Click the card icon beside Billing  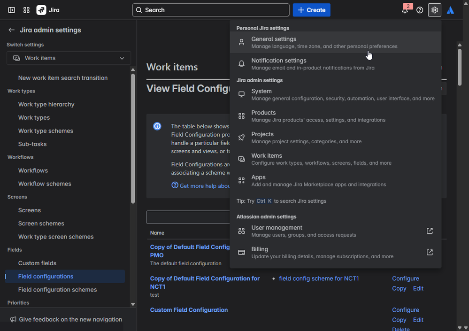coord(241,253)
